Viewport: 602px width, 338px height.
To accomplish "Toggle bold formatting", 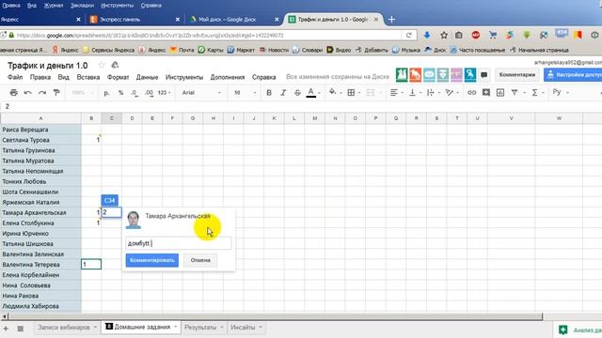I will (x=269, y=93).
